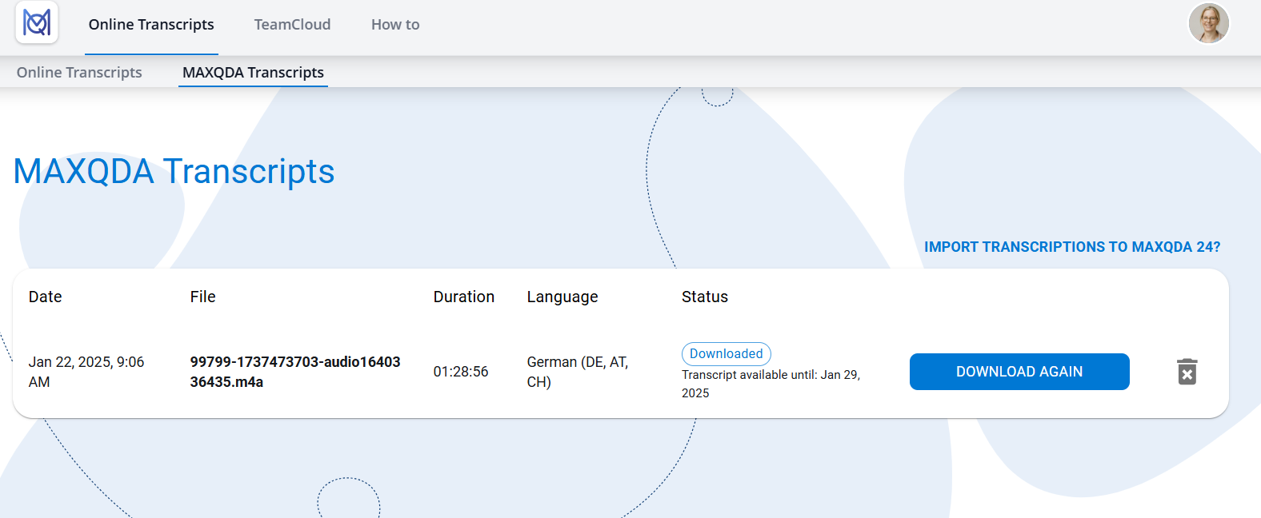
Task: Switch to the Online Transcripts sub-tab
Action: click(x=79, y=73)
